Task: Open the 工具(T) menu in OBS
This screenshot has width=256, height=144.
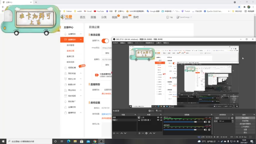Action: coord(158,43)
